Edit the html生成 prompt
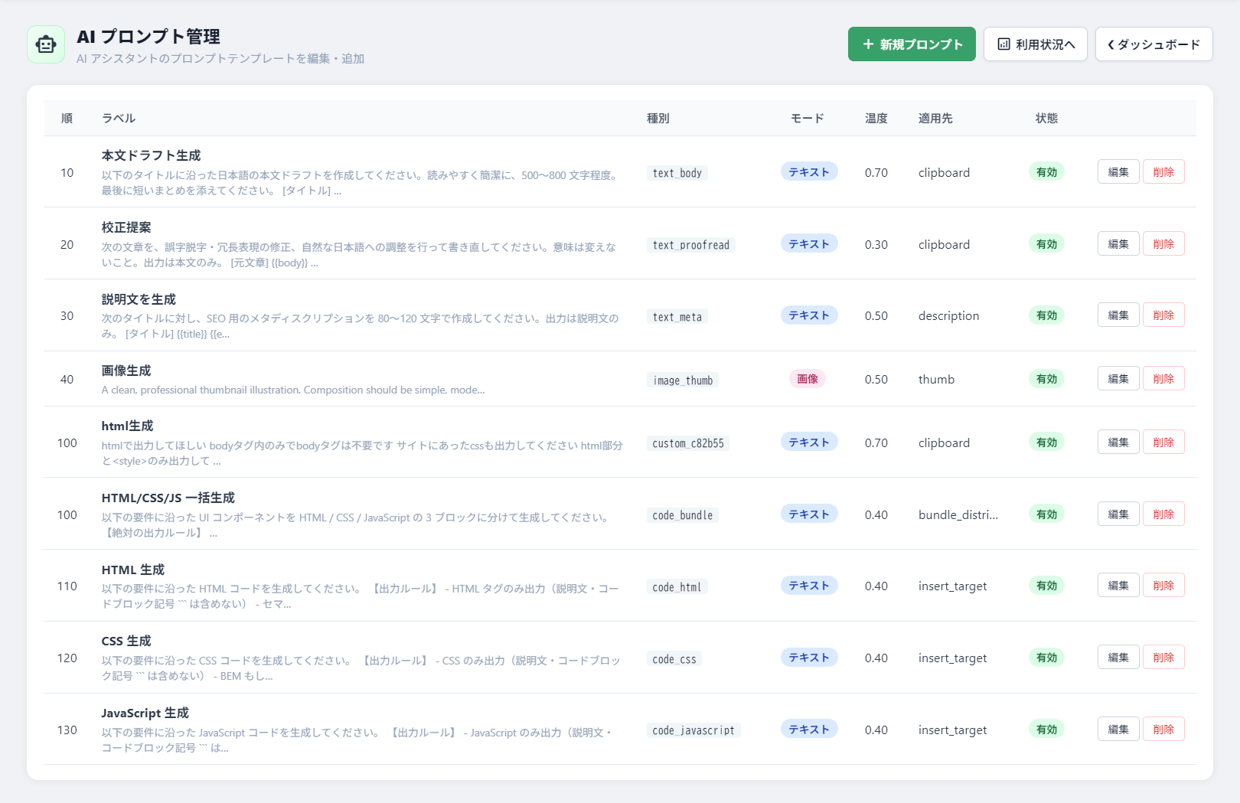Viewport: 1240px width, 803px height. [x=1118, y=442]
